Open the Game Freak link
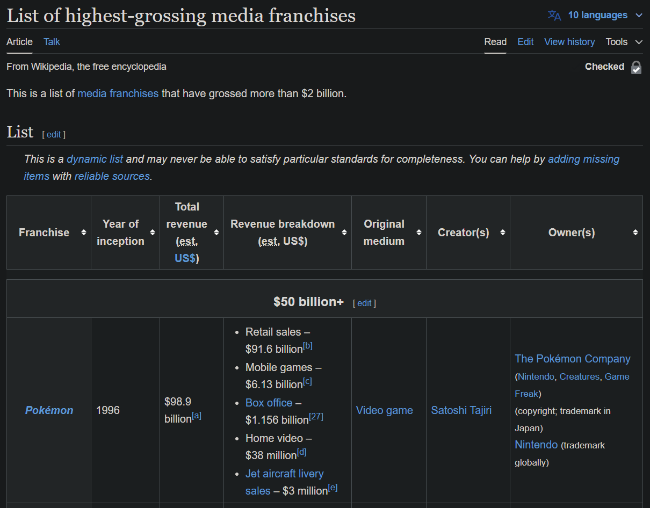Image resolution: width=650 pixels, height=508 pixels. click(x=617, y=376)
